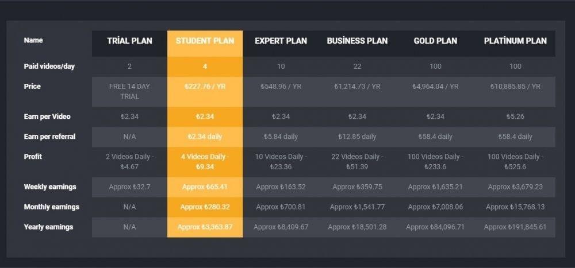The width and height of the screenshot is (575, 268).
Task: Select the Business Plan header
Action: coord(357,41)
